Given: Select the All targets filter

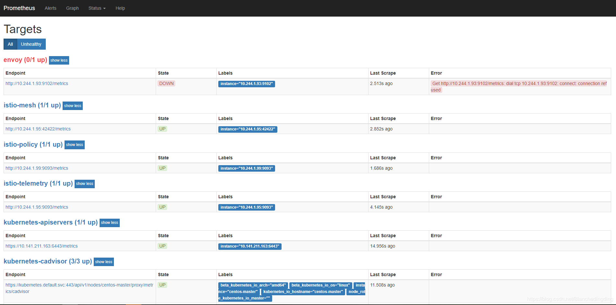Looking at the screenshot, I should (x=10, y=44).
